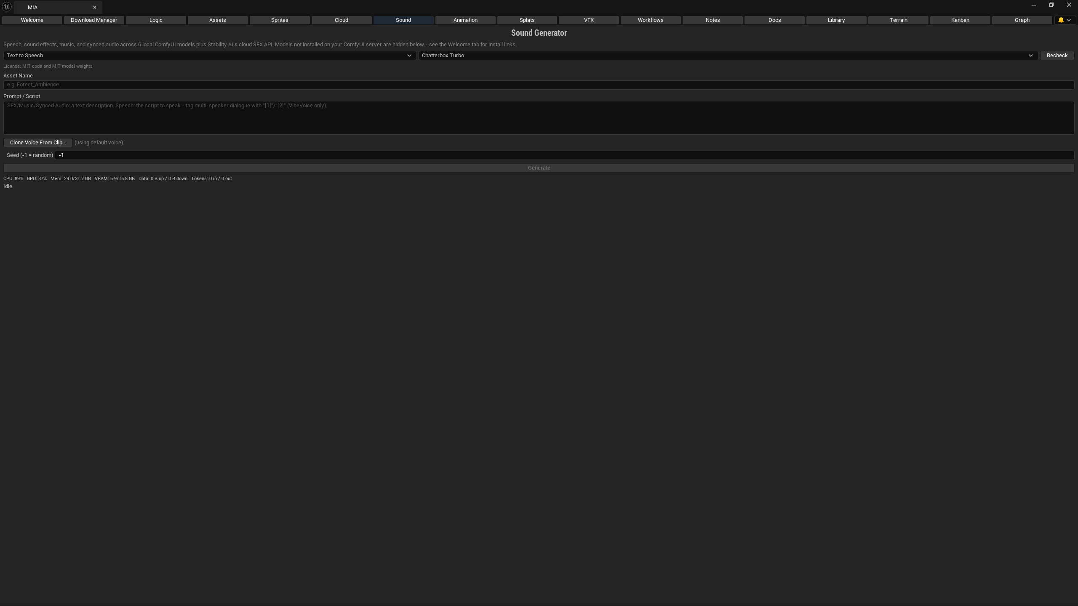Expand the Chatterbox Turbo model dropdown
The width and height of the screenshot is (1078, 606).
pyautogui.click(x=728, y=56)
